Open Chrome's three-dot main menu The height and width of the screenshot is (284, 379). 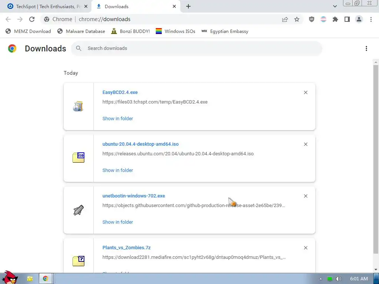coord(371,19)
